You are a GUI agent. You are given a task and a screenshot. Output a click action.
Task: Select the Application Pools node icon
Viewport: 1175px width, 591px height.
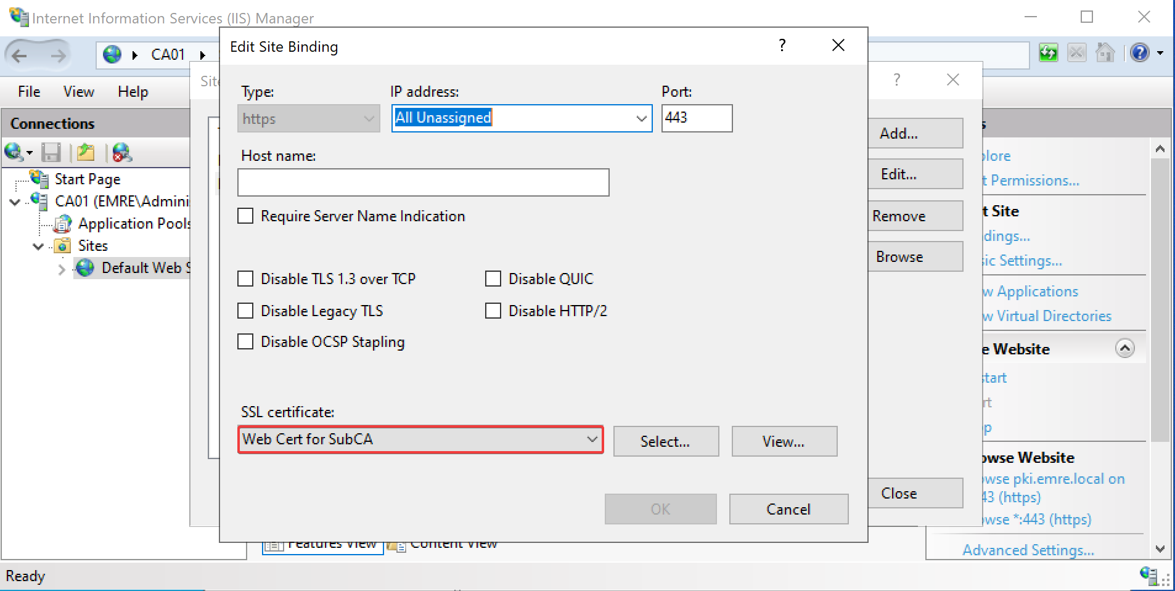[x=63, y=224]
